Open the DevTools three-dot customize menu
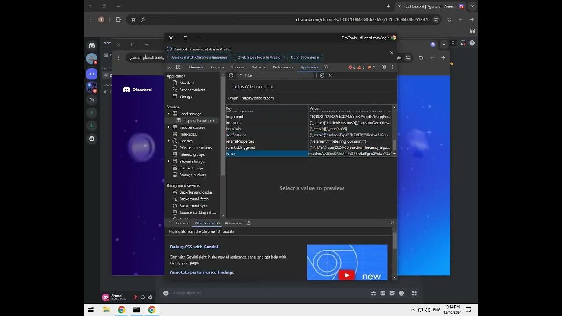 393,67
